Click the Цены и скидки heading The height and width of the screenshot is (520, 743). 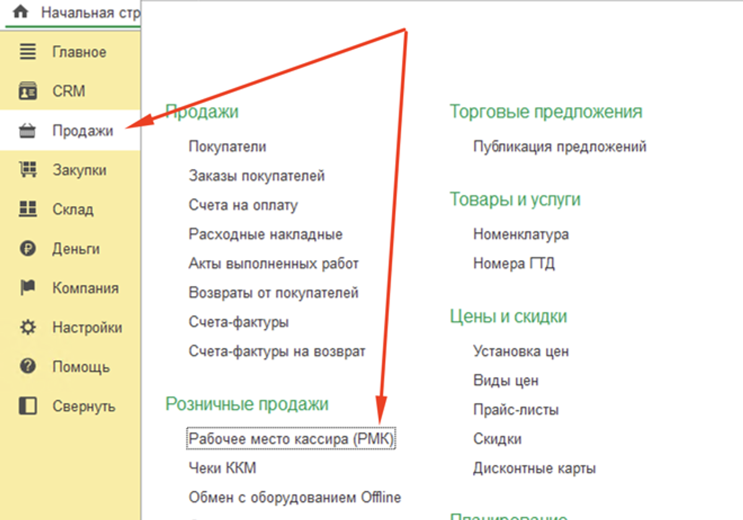508,316
